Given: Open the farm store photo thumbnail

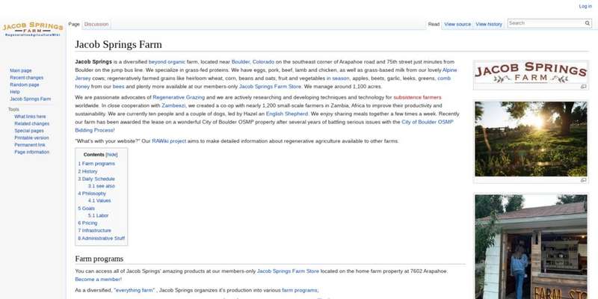Looking at the screenshot, I should point(531,247).
